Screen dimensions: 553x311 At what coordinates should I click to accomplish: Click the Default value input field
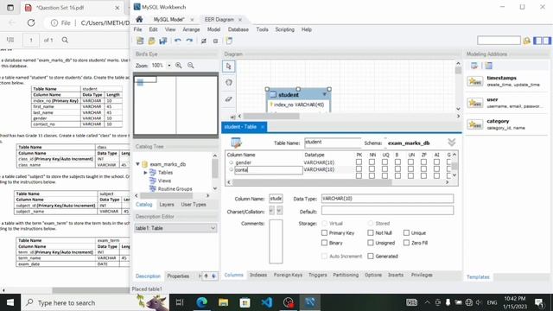[387, 211]
